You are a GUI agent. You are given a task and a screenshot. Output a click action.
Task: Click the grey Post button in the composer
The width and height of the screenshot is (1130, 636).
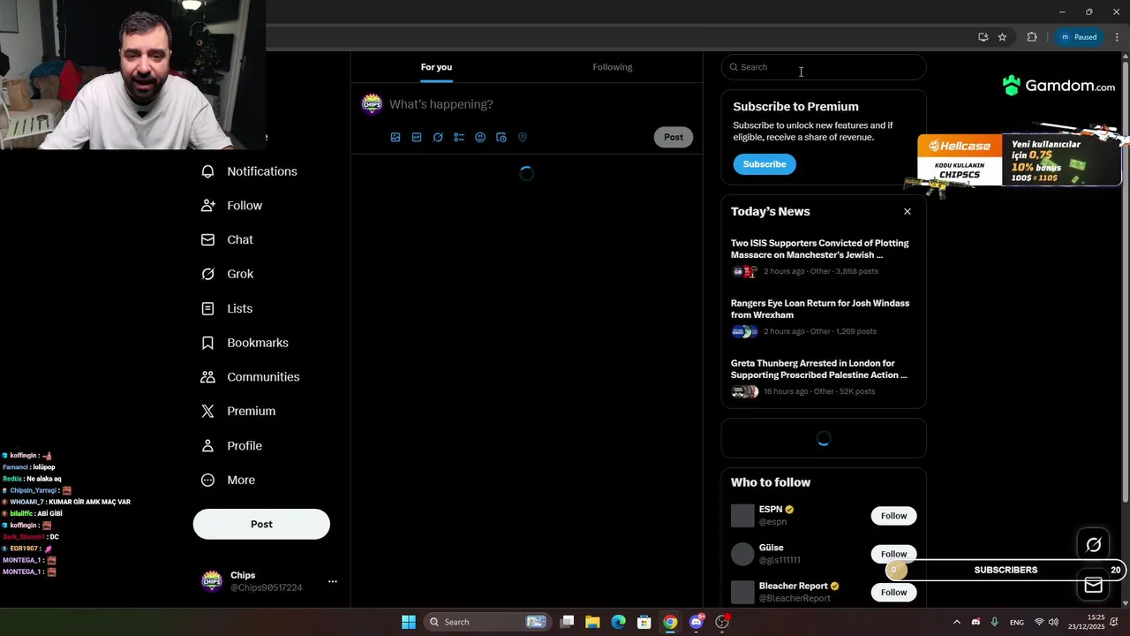pyautogui.click(x=674, y=137)
